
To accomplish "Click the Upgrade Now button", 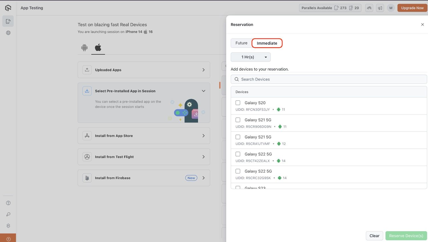I will click(x=412, y=8).
